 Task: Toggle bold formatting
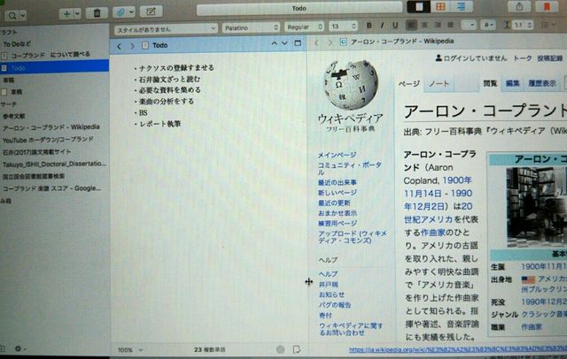[x=369, y=26]
